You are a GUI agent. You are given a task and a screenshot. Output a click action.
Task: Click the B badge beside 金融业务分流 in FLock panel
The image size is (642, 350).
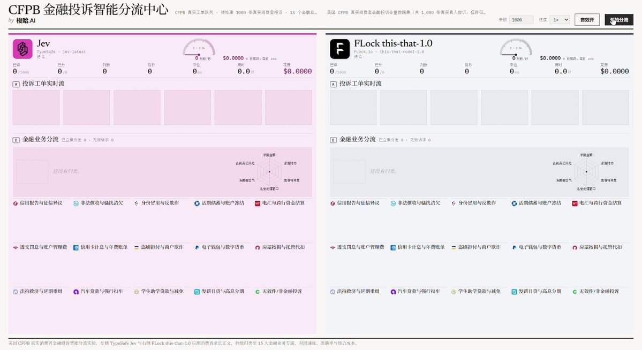[333, 140]
